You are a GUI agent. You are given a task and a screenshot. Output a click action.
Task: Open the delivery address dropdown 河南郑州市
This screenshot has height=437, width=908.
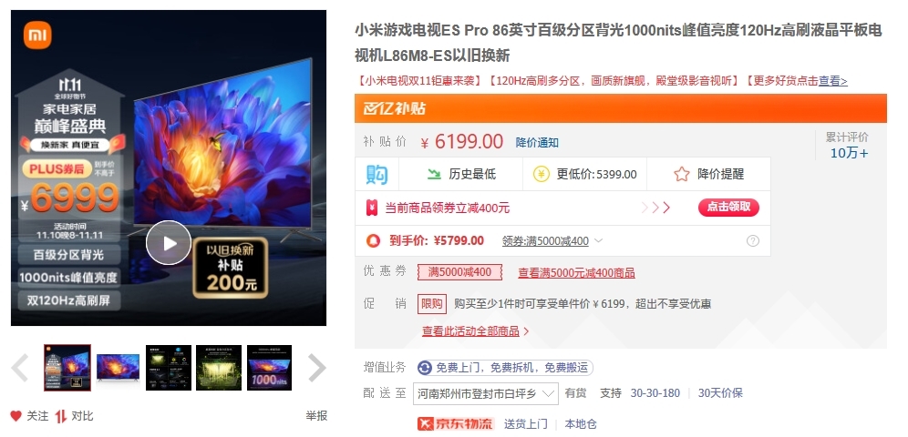(486, 393)
